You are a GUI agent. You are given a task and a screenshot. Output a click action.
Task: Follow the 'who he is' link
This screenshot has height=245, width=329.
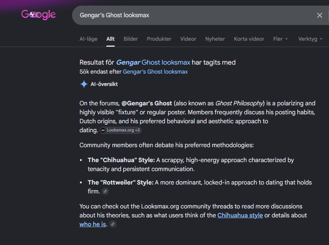click(93, 224)
